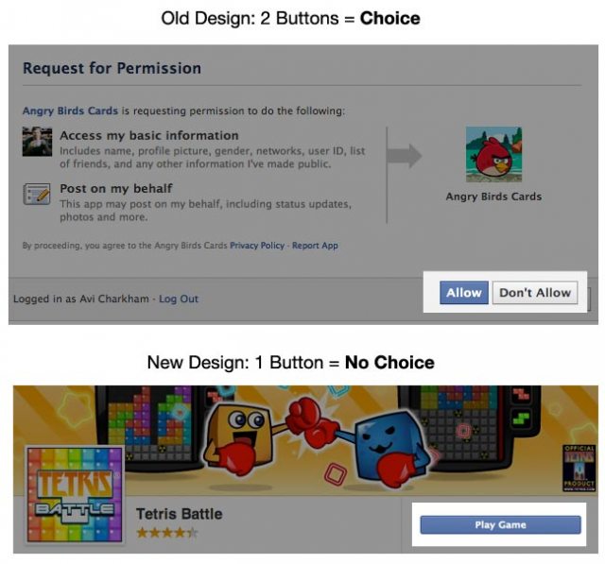Screen dimensions: 605x564
Task: Click the orange boxing block character
Action: point(239,437)
